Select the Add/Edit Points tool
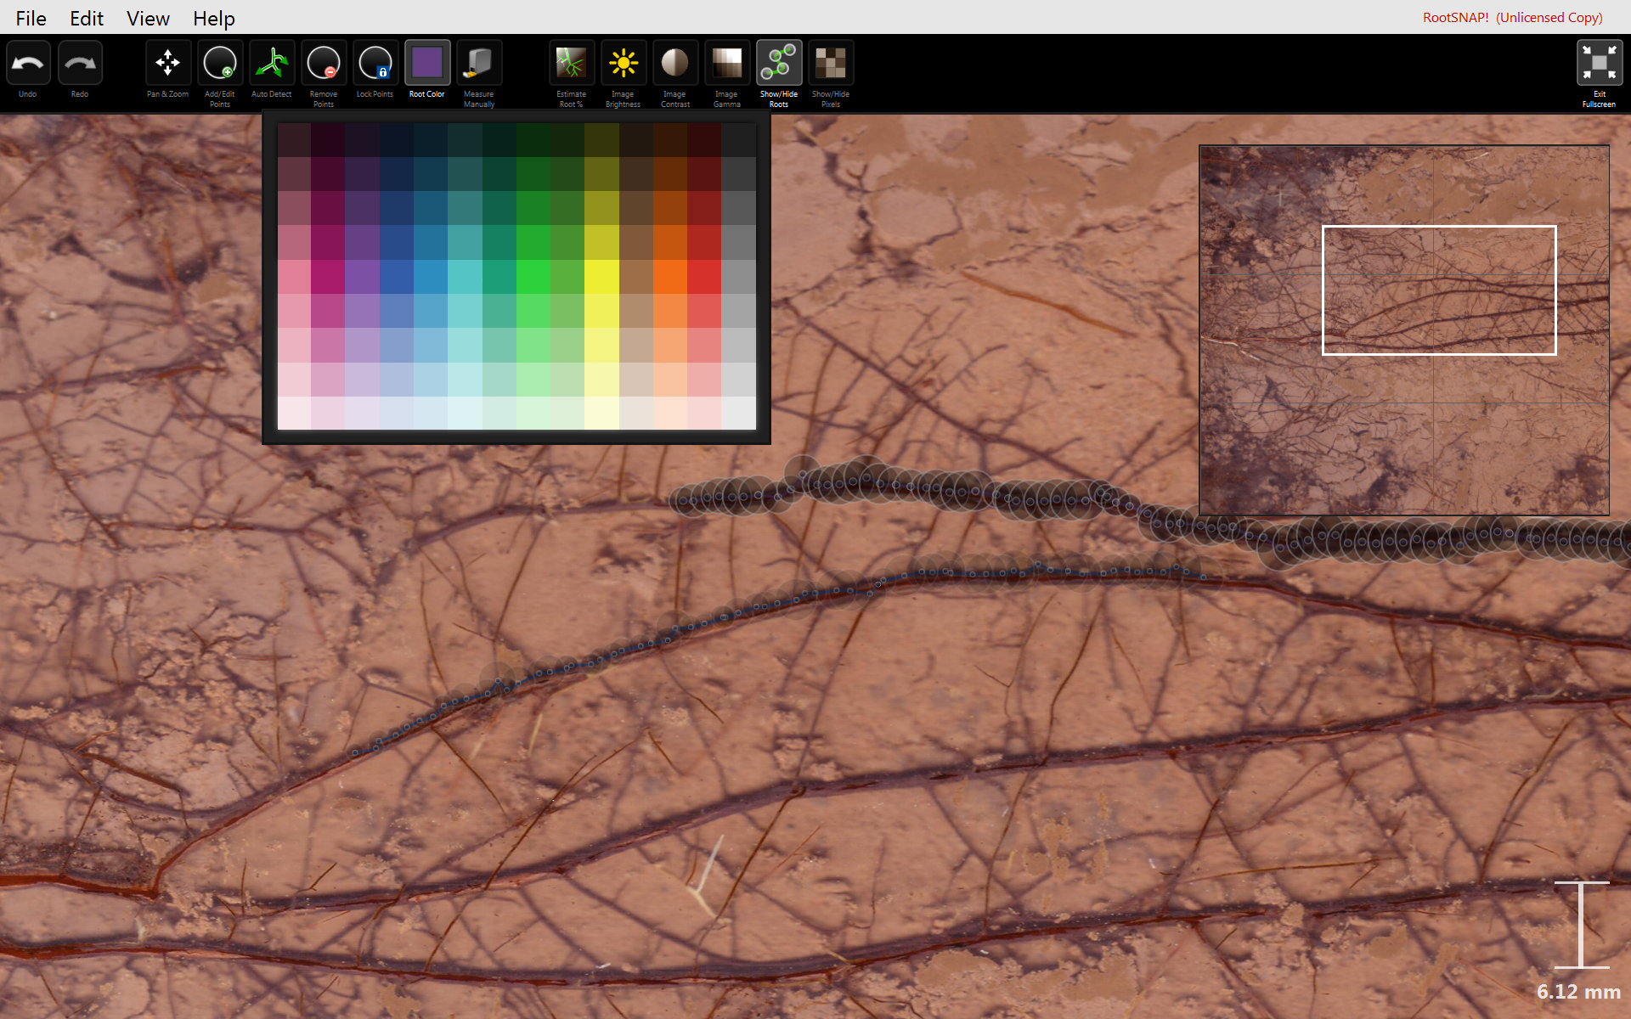 click(220, 64)
